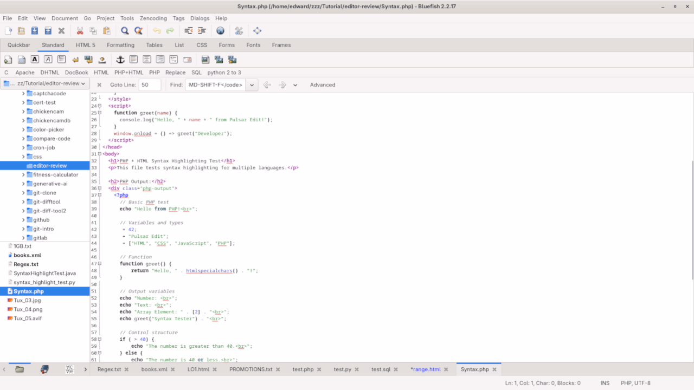Expand the captchacode folder
Screen dimensions: 694x390
(23, 94)
